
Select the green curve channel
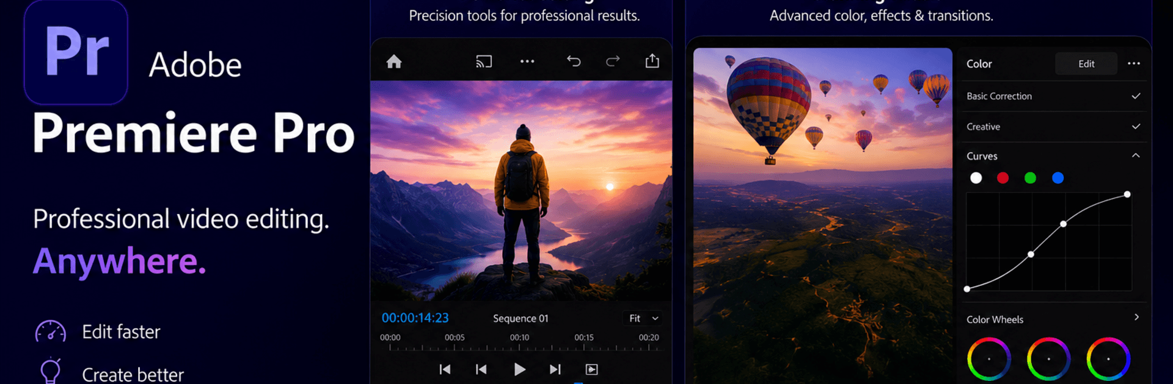(1030, 178)
